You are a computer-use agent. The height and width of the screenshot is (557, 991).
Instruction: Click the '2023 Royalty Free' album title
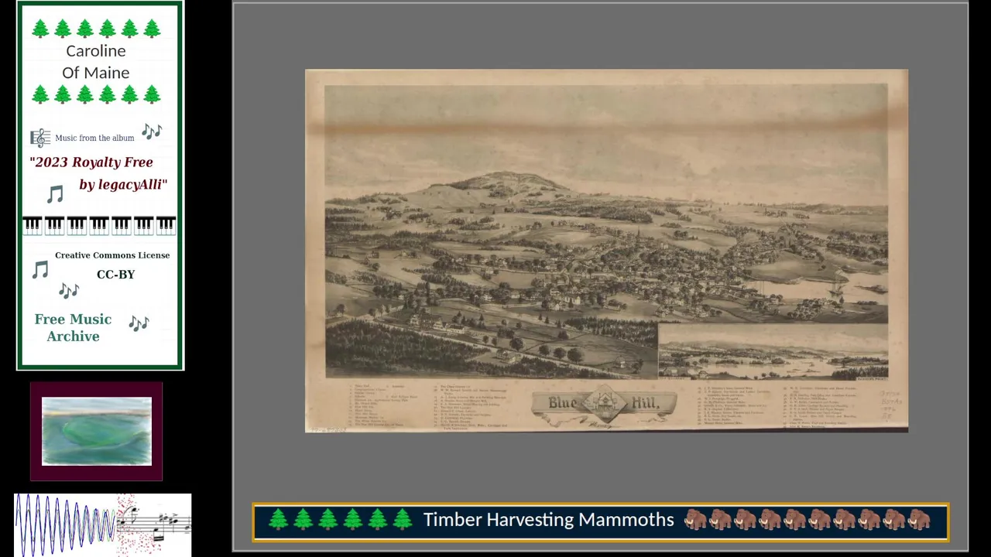point(91,162)
